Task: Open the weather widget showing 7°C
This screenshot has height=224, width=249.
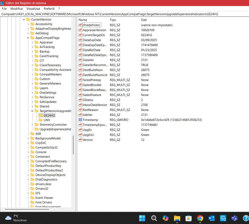Action: coord(16,218)
